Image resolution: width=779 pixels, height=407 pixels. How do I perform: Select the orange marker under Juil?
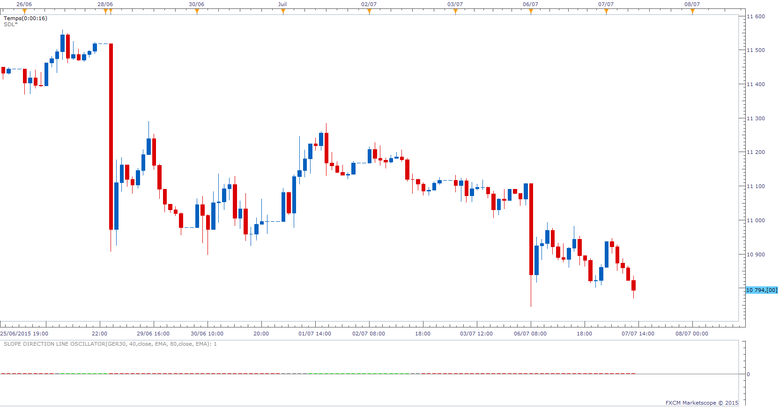point(283,11)
